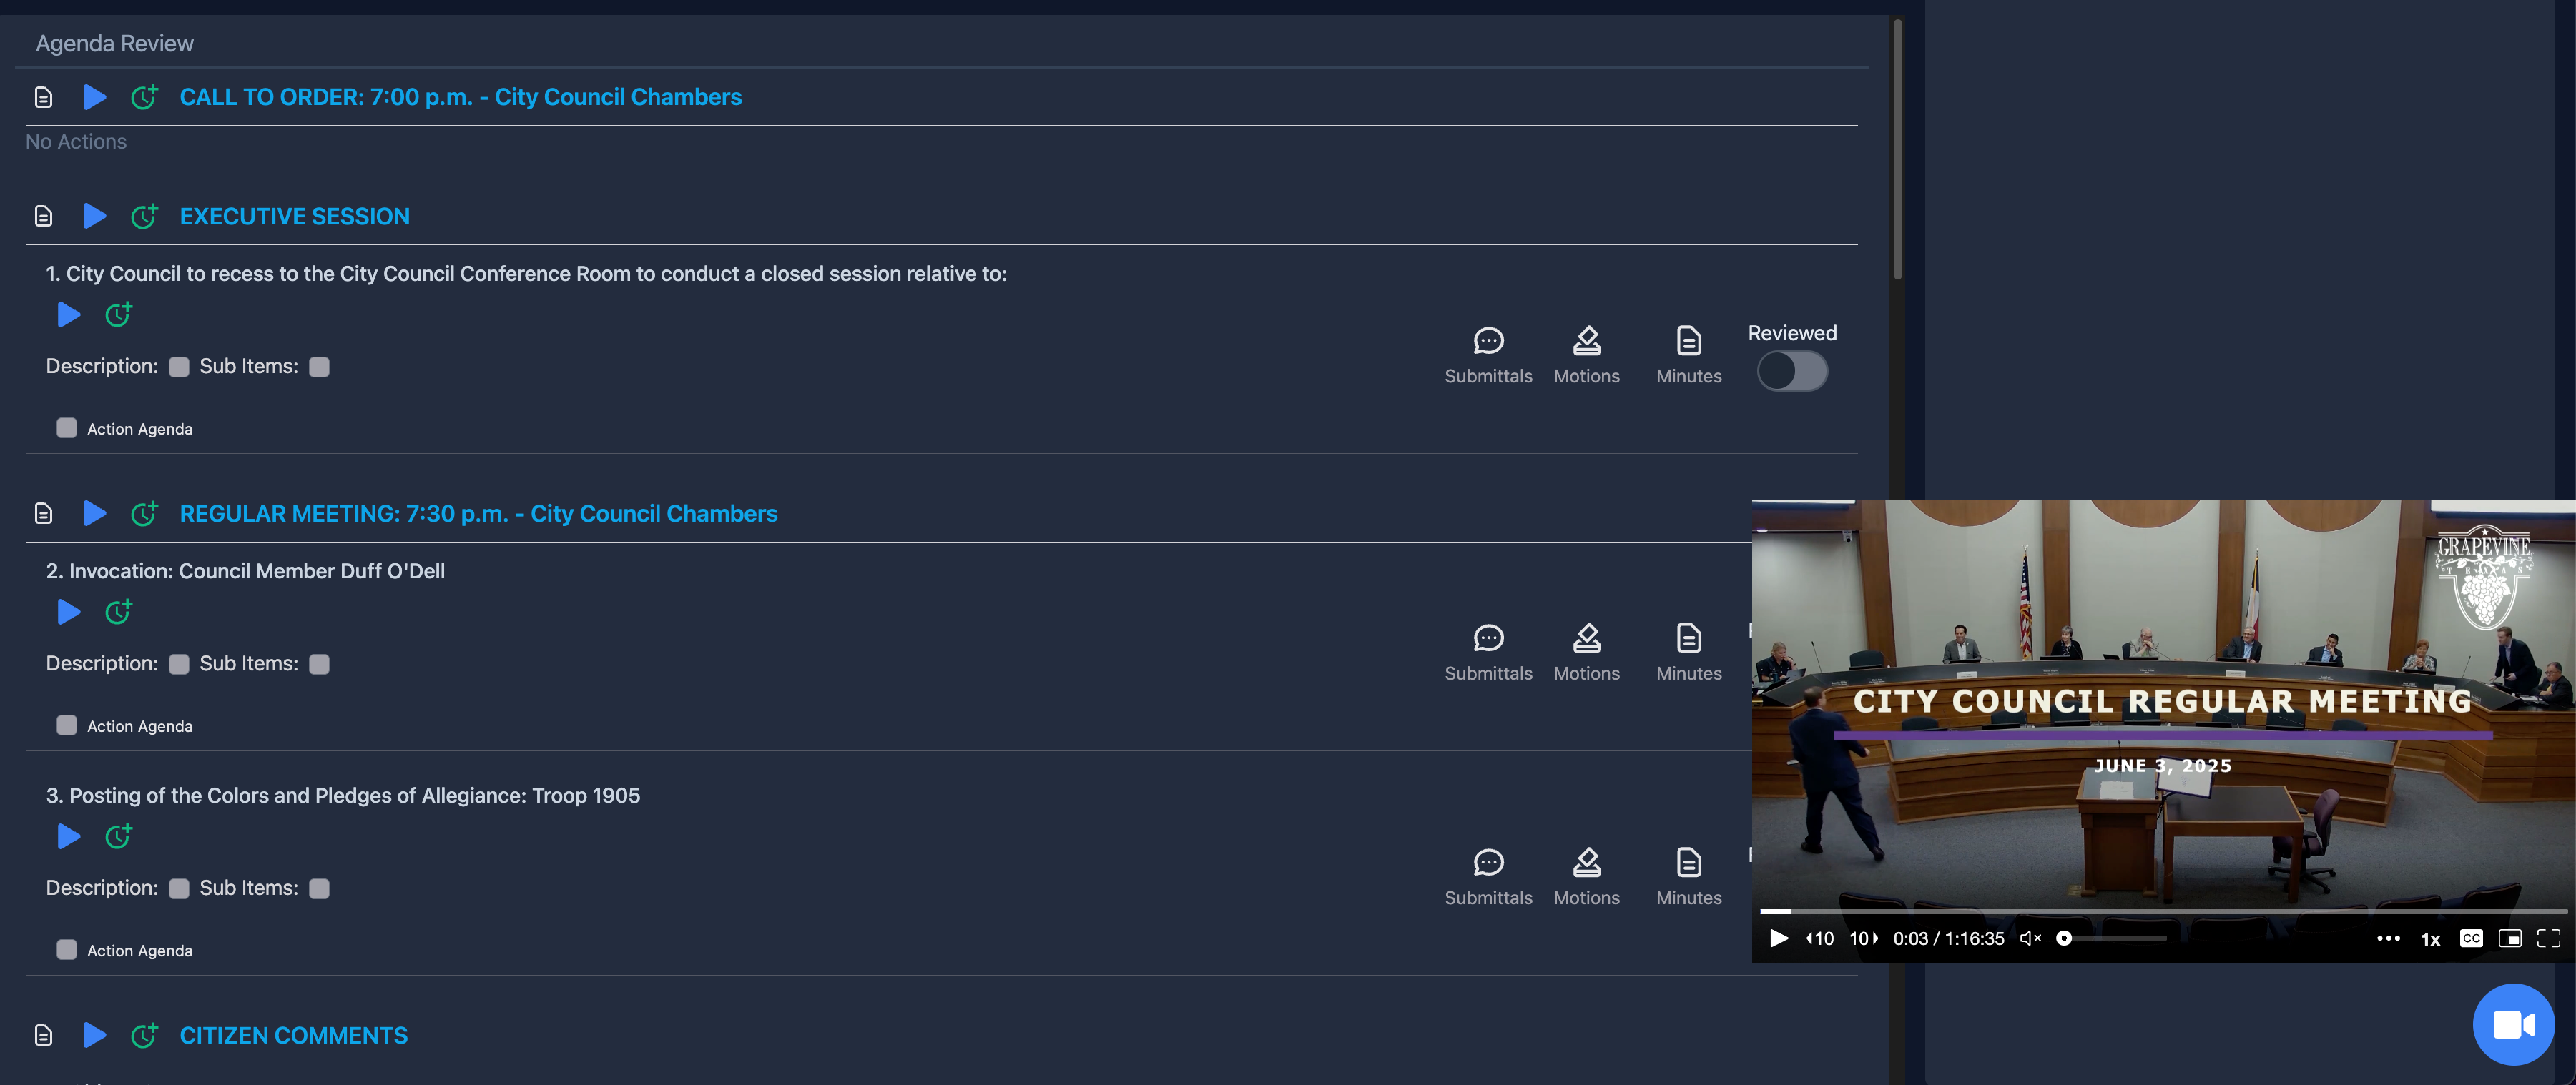Play the CALL TO ORDER section video
This screenshot has width=2576, height=1085.
(95, 97)
